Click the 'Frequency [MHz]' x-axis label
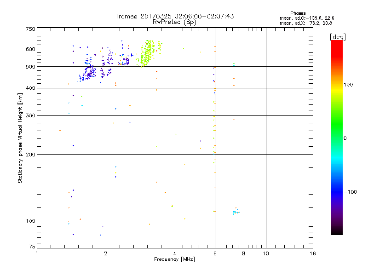This screenshot has height=276, width=368. tap(174, 259)
